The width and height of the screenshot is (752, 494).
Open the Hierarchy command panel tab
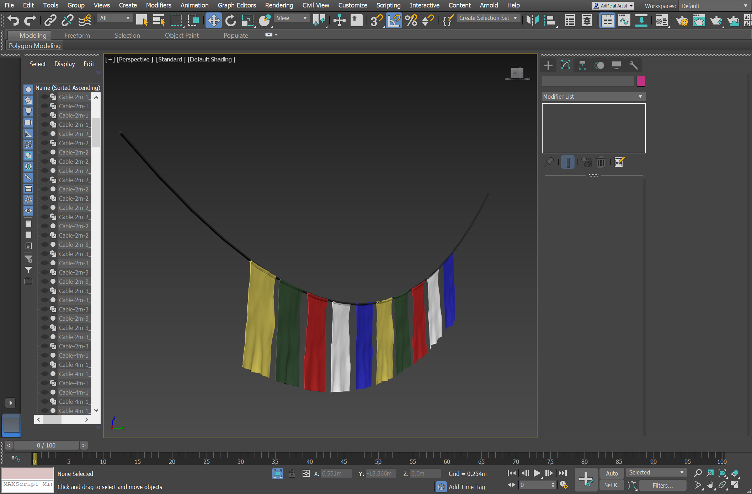tap(582, 65)
